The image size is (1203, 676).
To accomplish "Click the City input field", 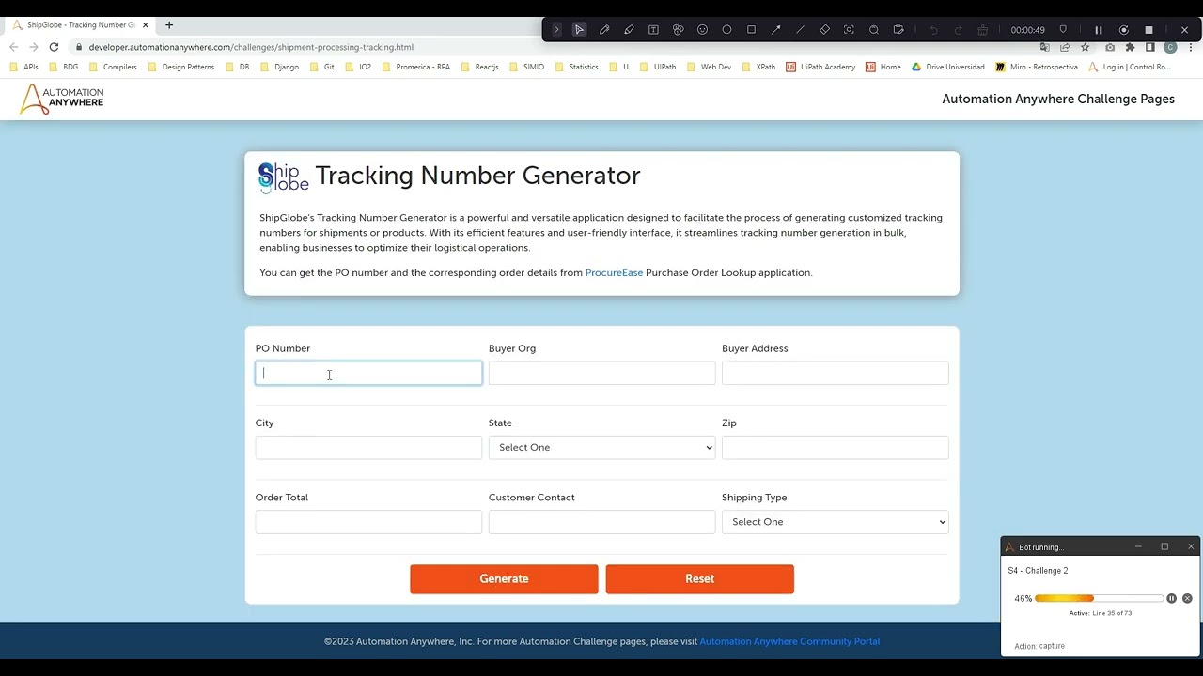I will 368,448.
